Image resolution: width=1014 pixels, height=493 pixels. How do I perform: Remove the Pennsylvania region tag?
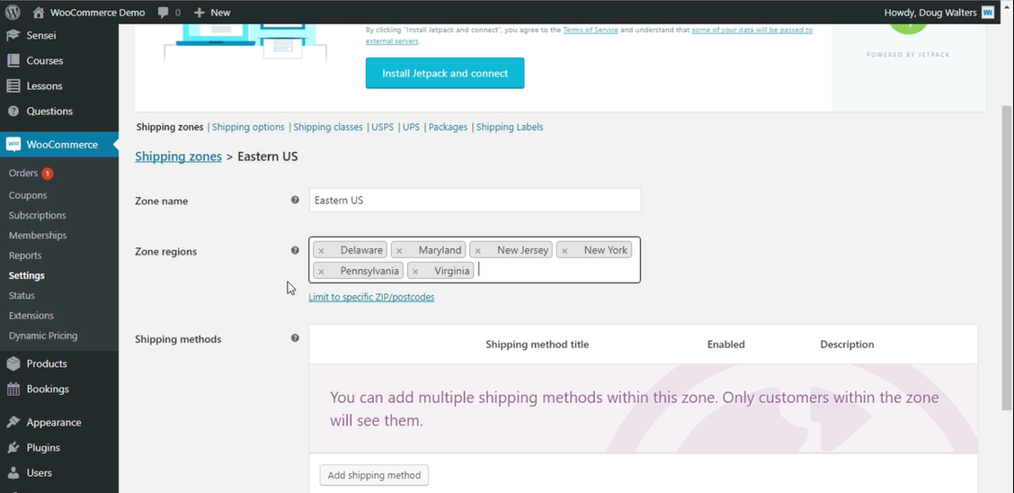pyautogui.click(x=321, y=271)
